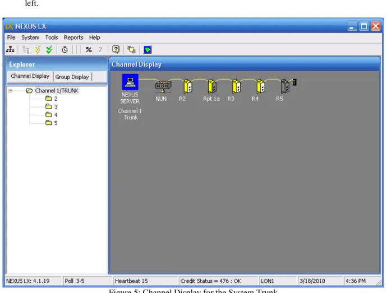Select the Rpt 1a repeater icon
Viewport: 387px width, 293px height.
pos(212,86)
